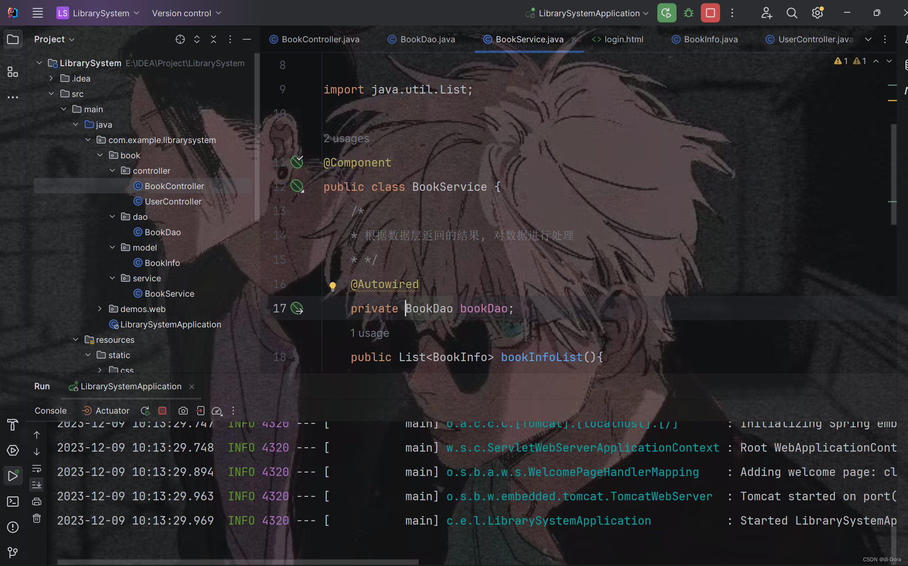Click the bean gutter icon on line 17

297,308
